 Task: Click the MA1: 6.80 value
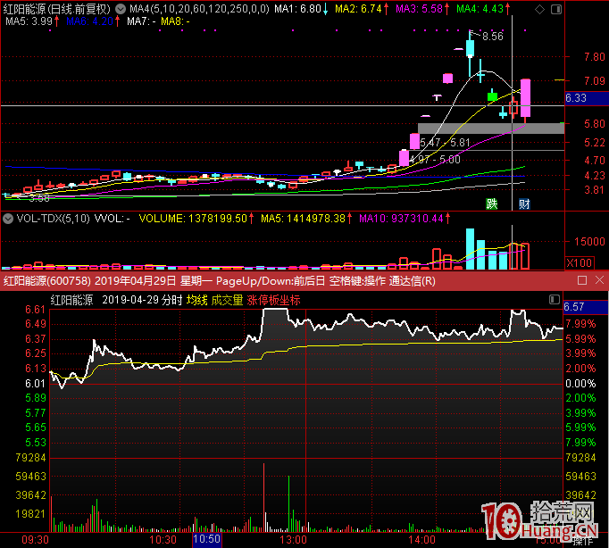(297, 9)
